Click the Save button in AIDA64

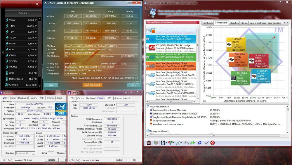pyautogui.click(x=51, y=85)
